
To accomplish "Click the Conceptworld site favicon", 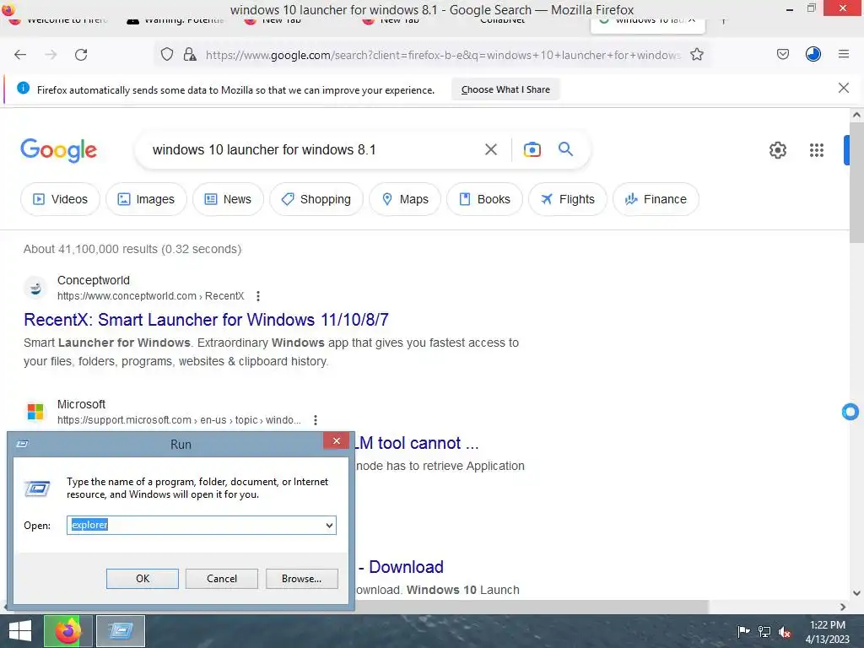I will click(x=35, y=288).
